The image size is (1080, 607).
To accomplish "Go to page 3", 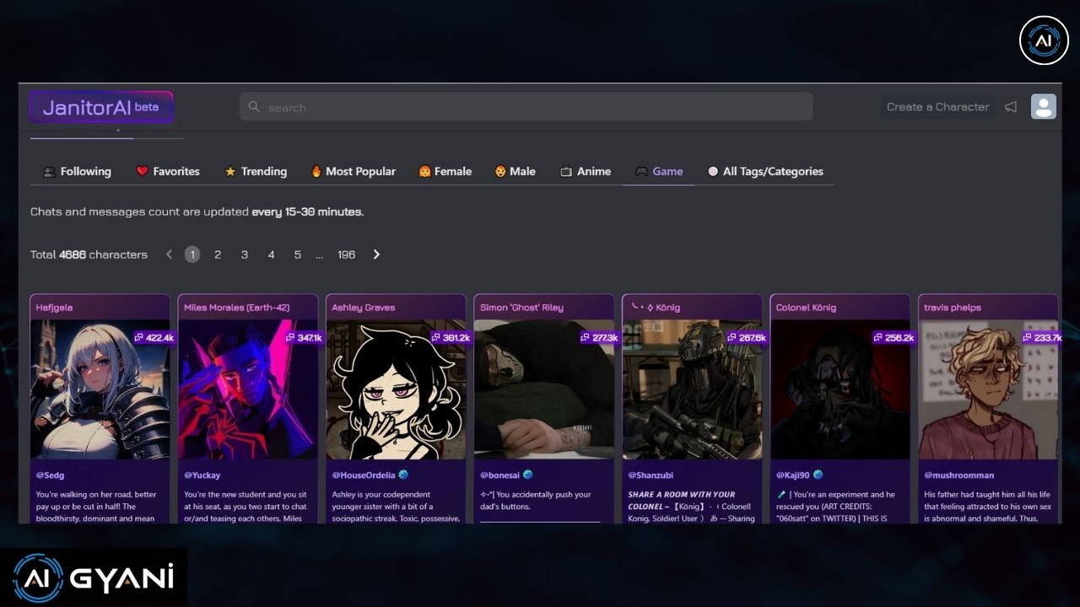I will [245, 255].
